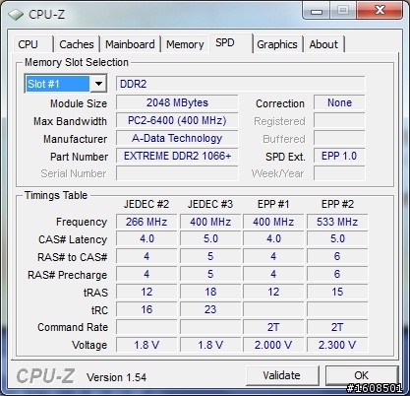
Task: Click the Max Bandwidth label
Action: [x=70, y=121]
